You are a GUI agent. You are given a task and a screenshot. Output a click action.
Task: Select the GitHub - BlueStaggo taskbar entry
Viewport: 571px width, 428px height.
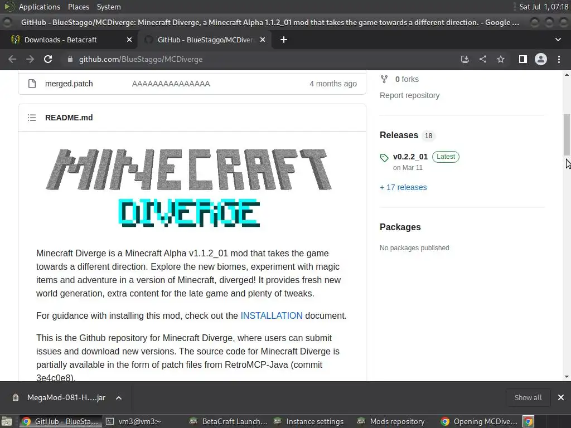(60, 421)
